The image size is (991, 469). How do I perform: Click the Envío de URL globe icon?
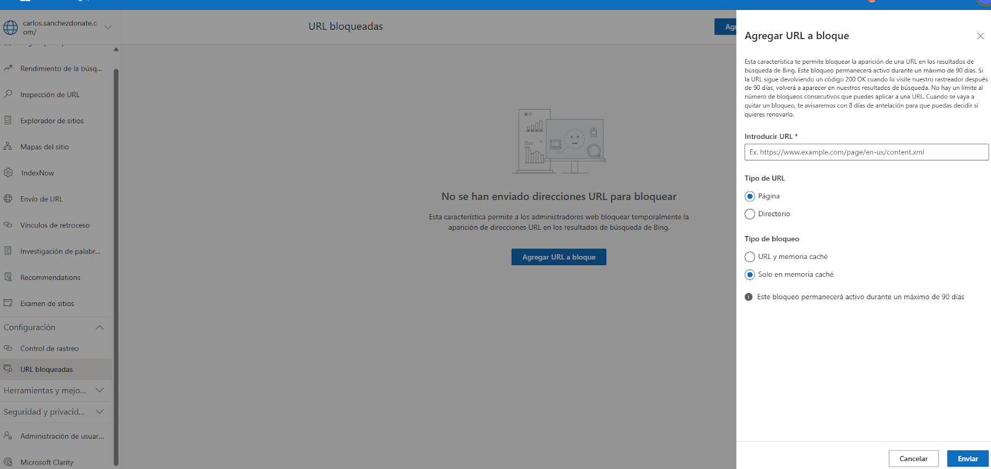[8, 199]
